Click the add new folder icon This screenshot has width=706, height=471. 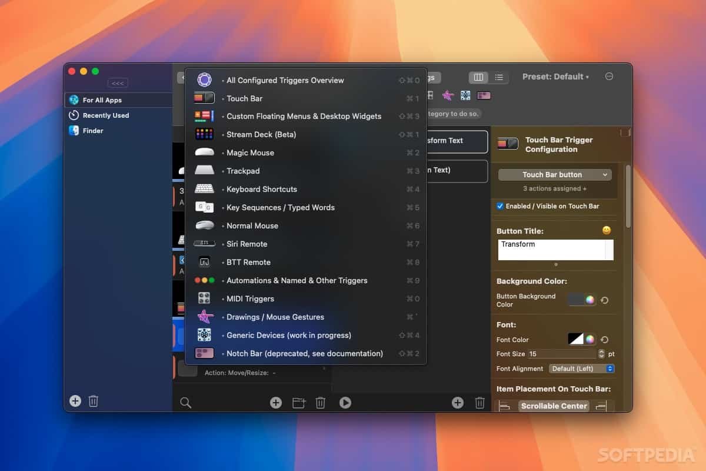tap(299, 403)
